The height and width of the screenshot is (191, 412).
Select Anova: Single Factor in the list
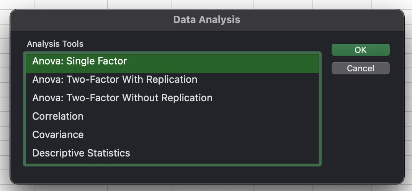coord(80,61)
